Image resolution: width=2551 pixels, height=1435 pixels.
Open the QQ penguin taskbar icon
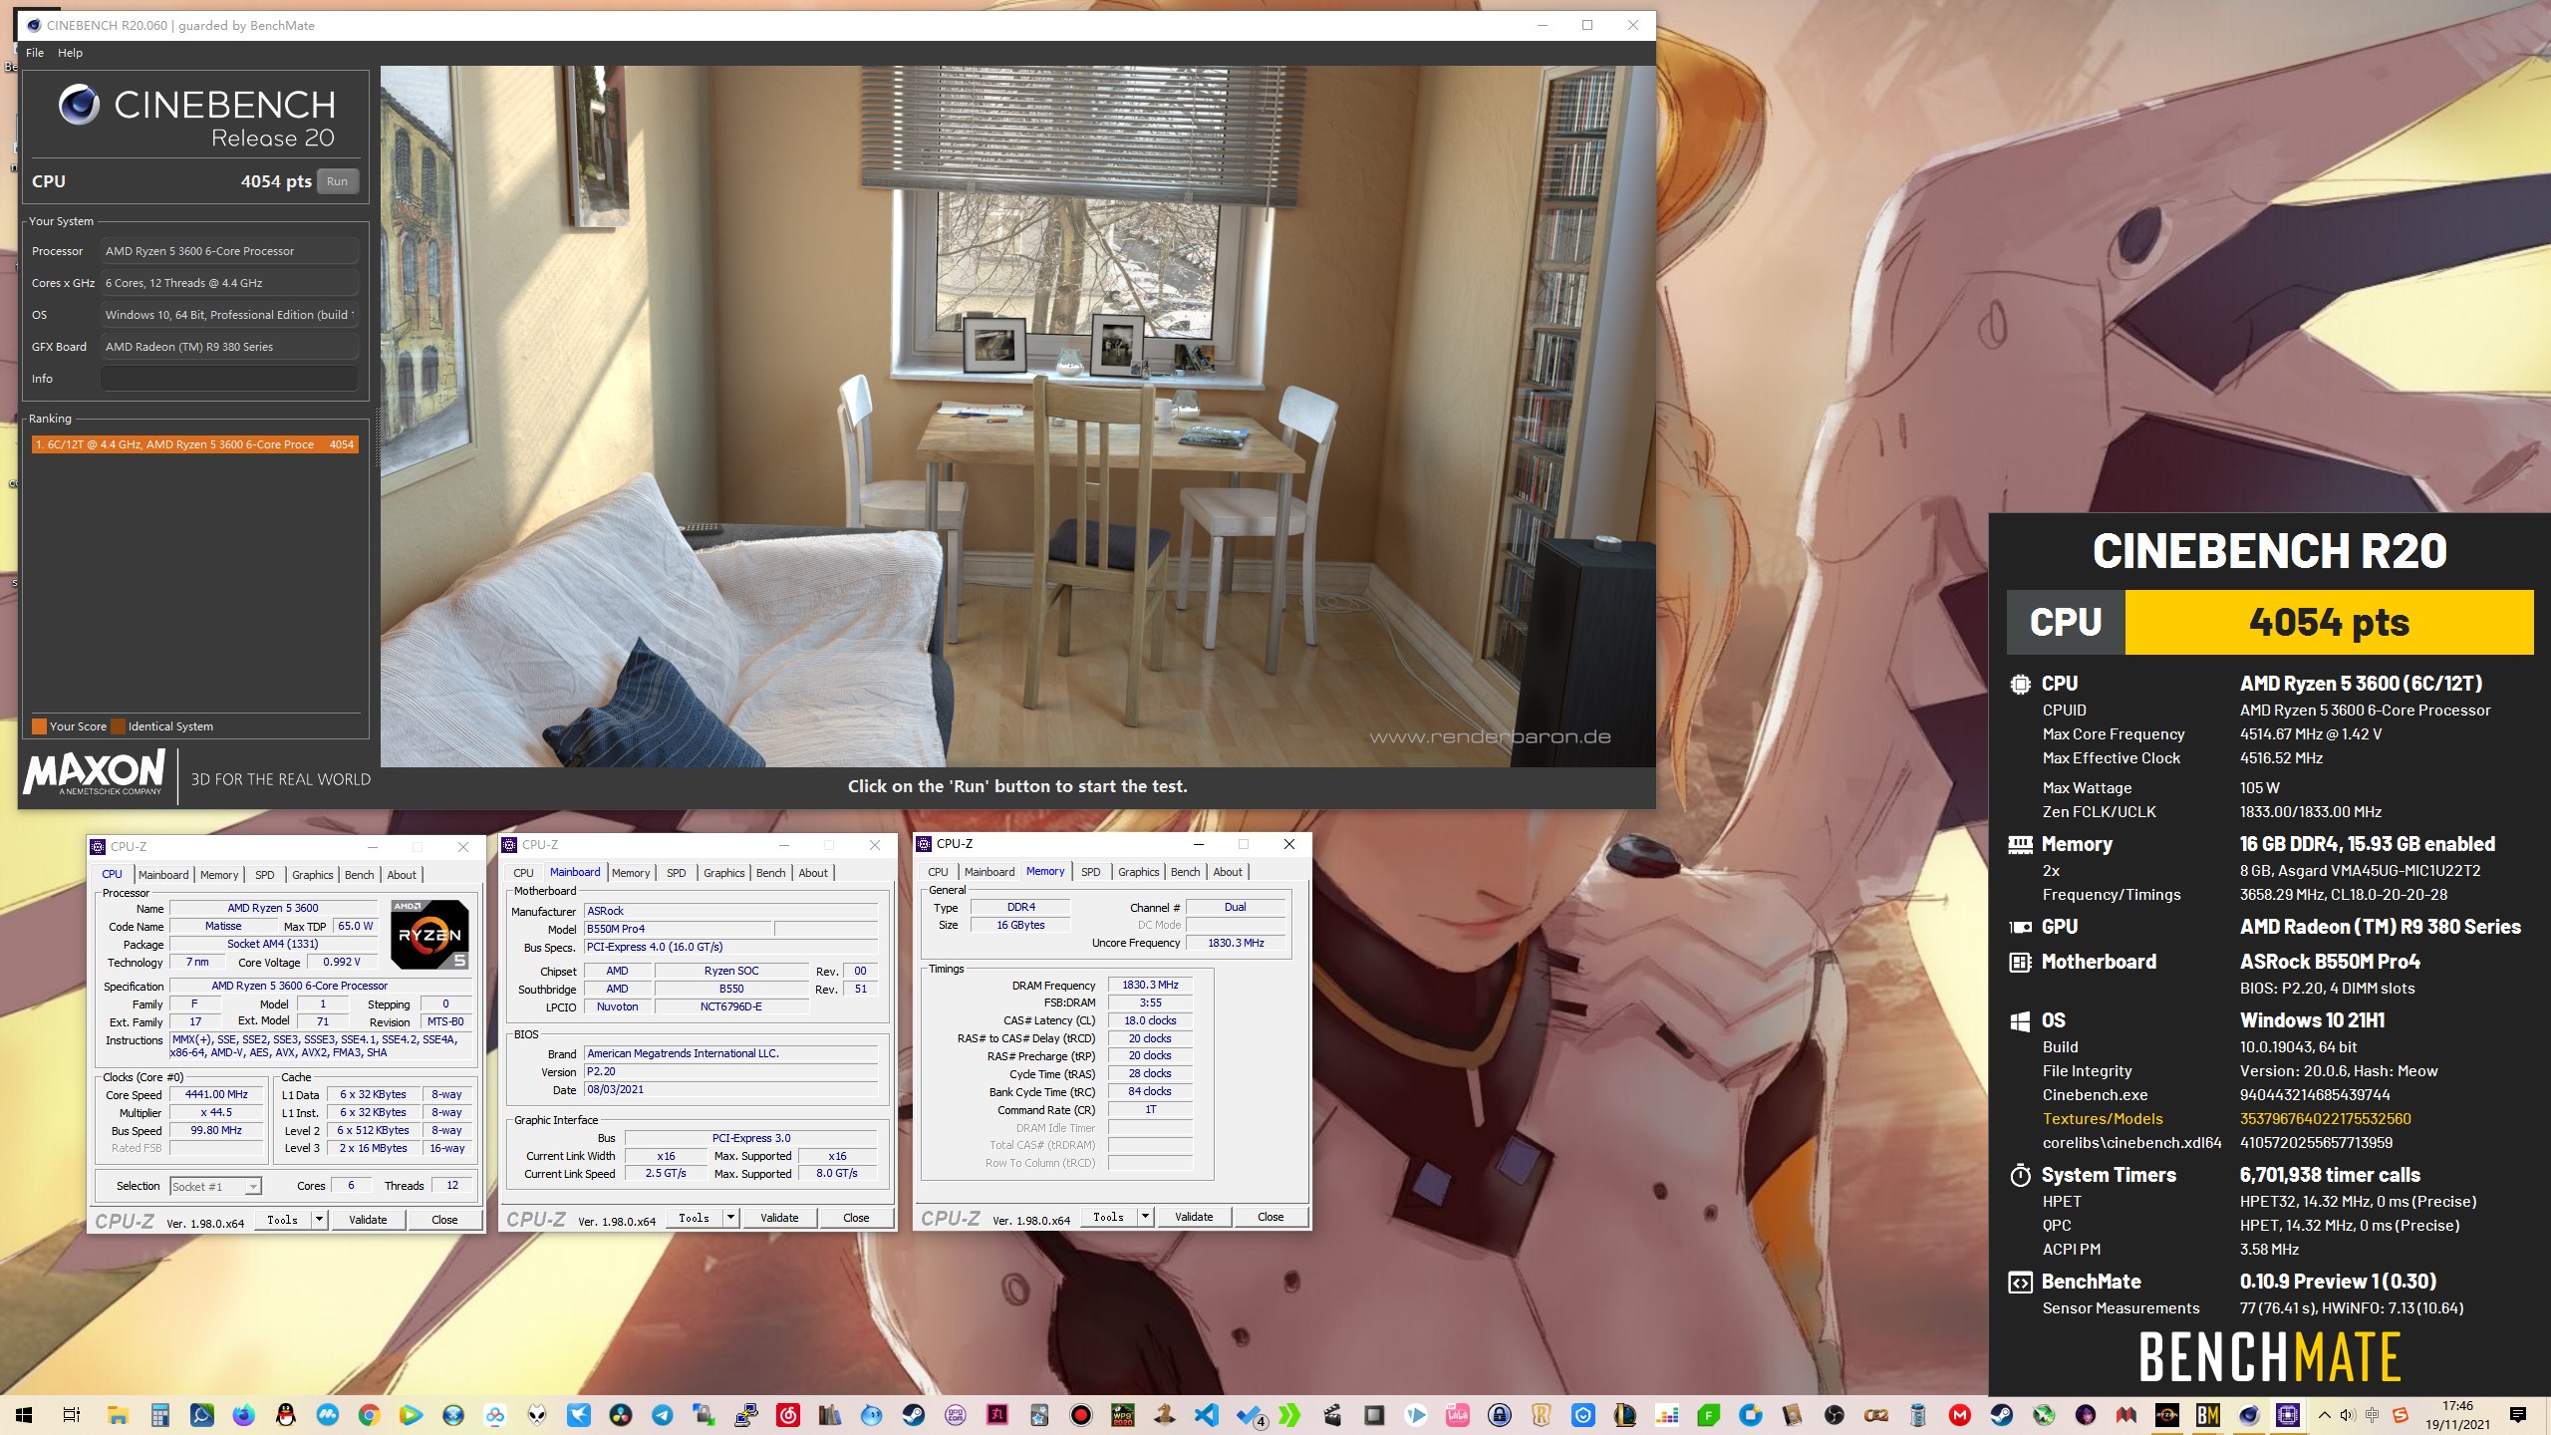285,1415
